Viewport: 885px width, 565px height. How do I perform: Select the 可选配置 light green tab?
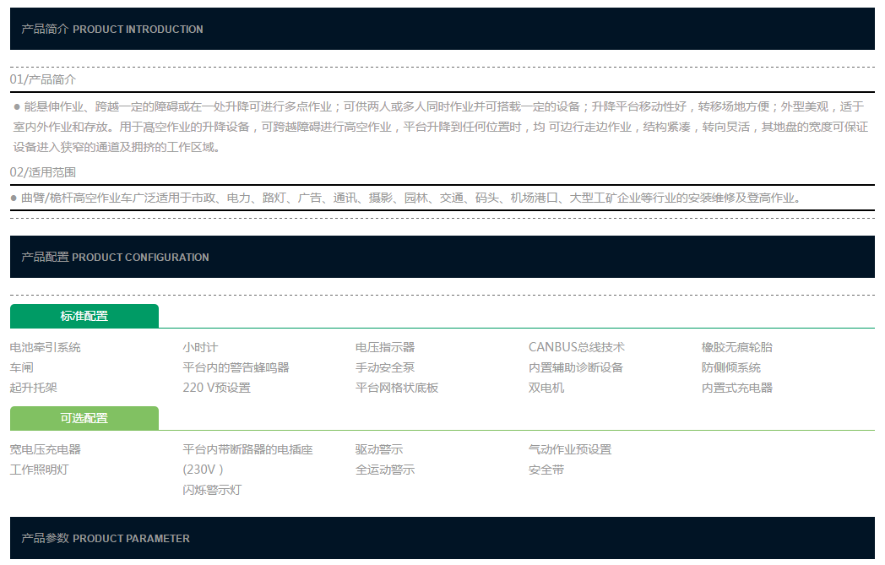84,418
